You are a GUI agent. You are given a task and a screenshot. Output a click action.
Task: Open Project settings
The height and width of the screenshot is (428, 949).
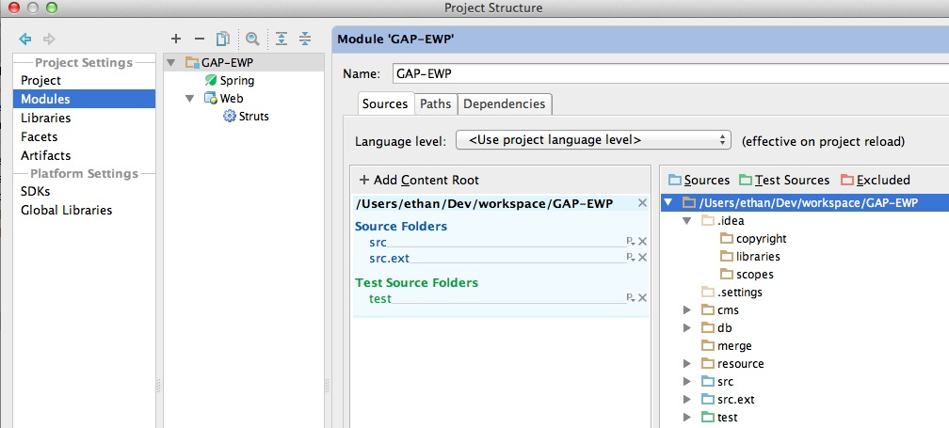[x=40, y=80]
